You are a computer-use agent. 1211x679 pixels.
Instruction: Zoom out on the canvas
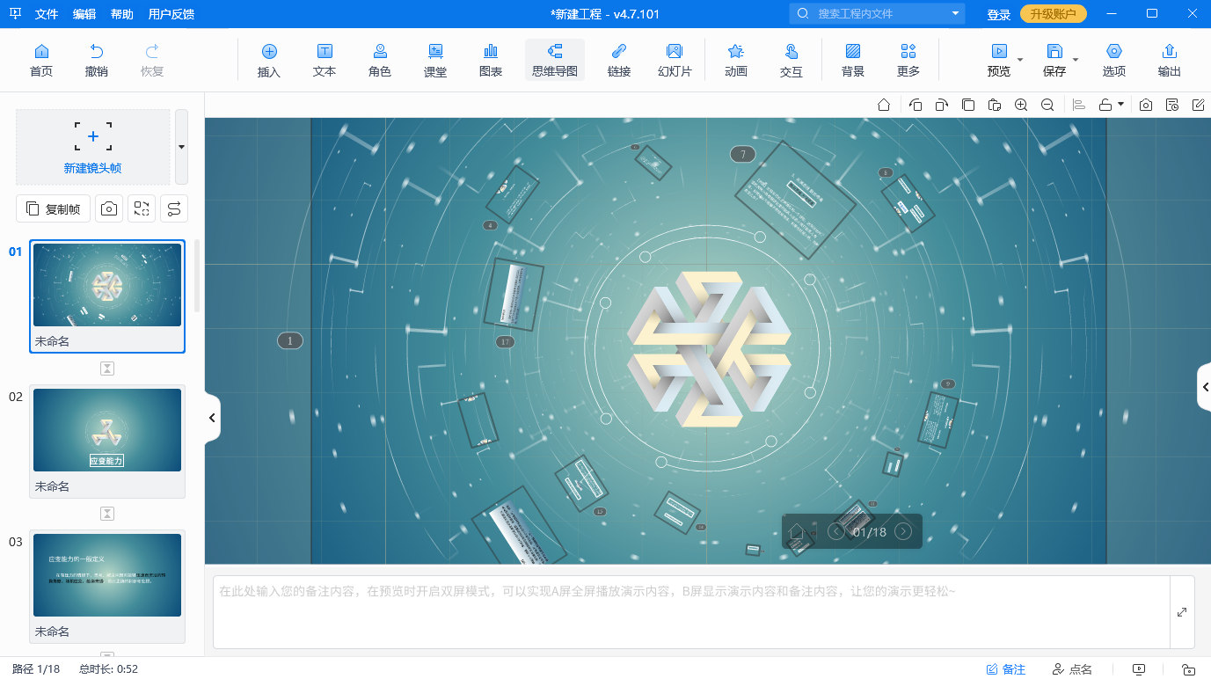pyautogui.click(x=1047, y=105)
